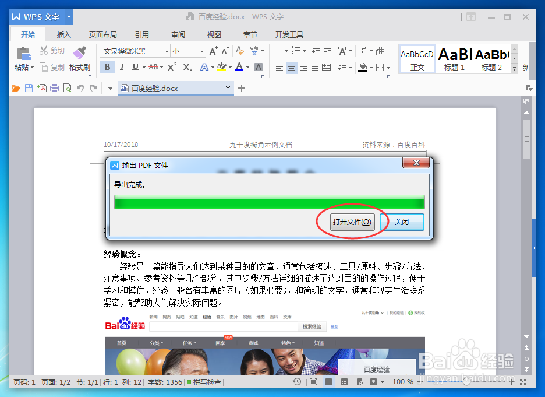Switch to 页面布局 tab
Image resolution: width=545 pixels, height=397 pixels.
[x=103, y=35]
